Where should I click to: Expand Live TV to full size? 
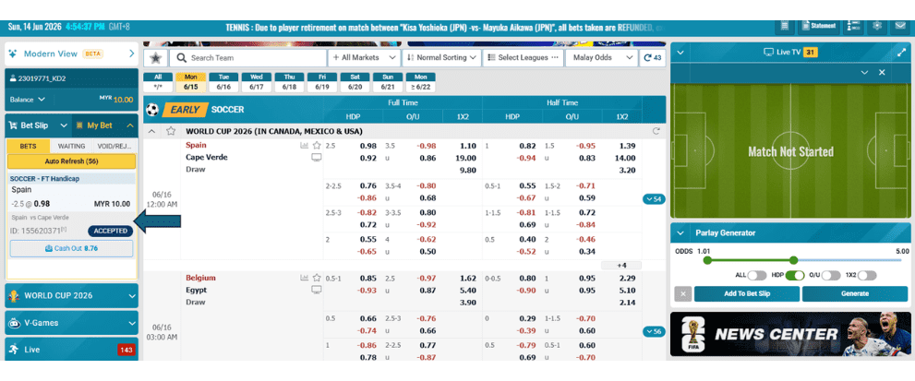click(901, 53)
